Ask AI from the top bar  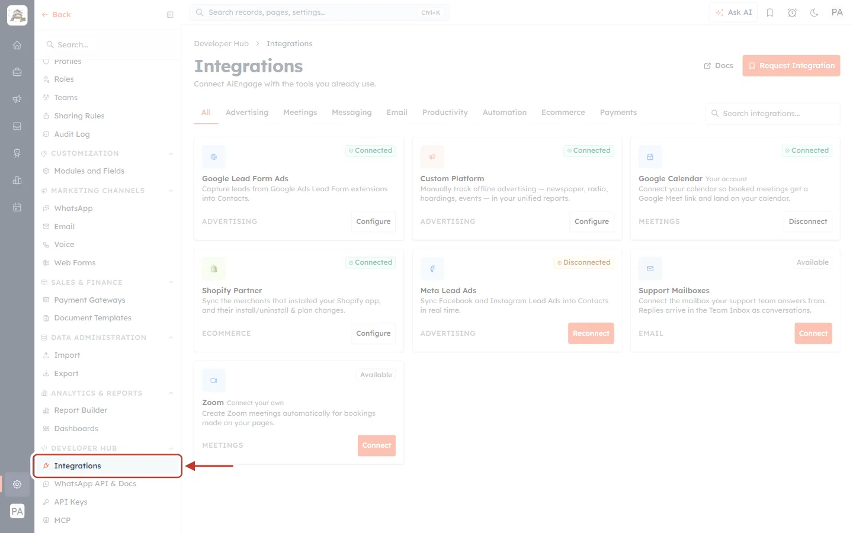[733, 12]
